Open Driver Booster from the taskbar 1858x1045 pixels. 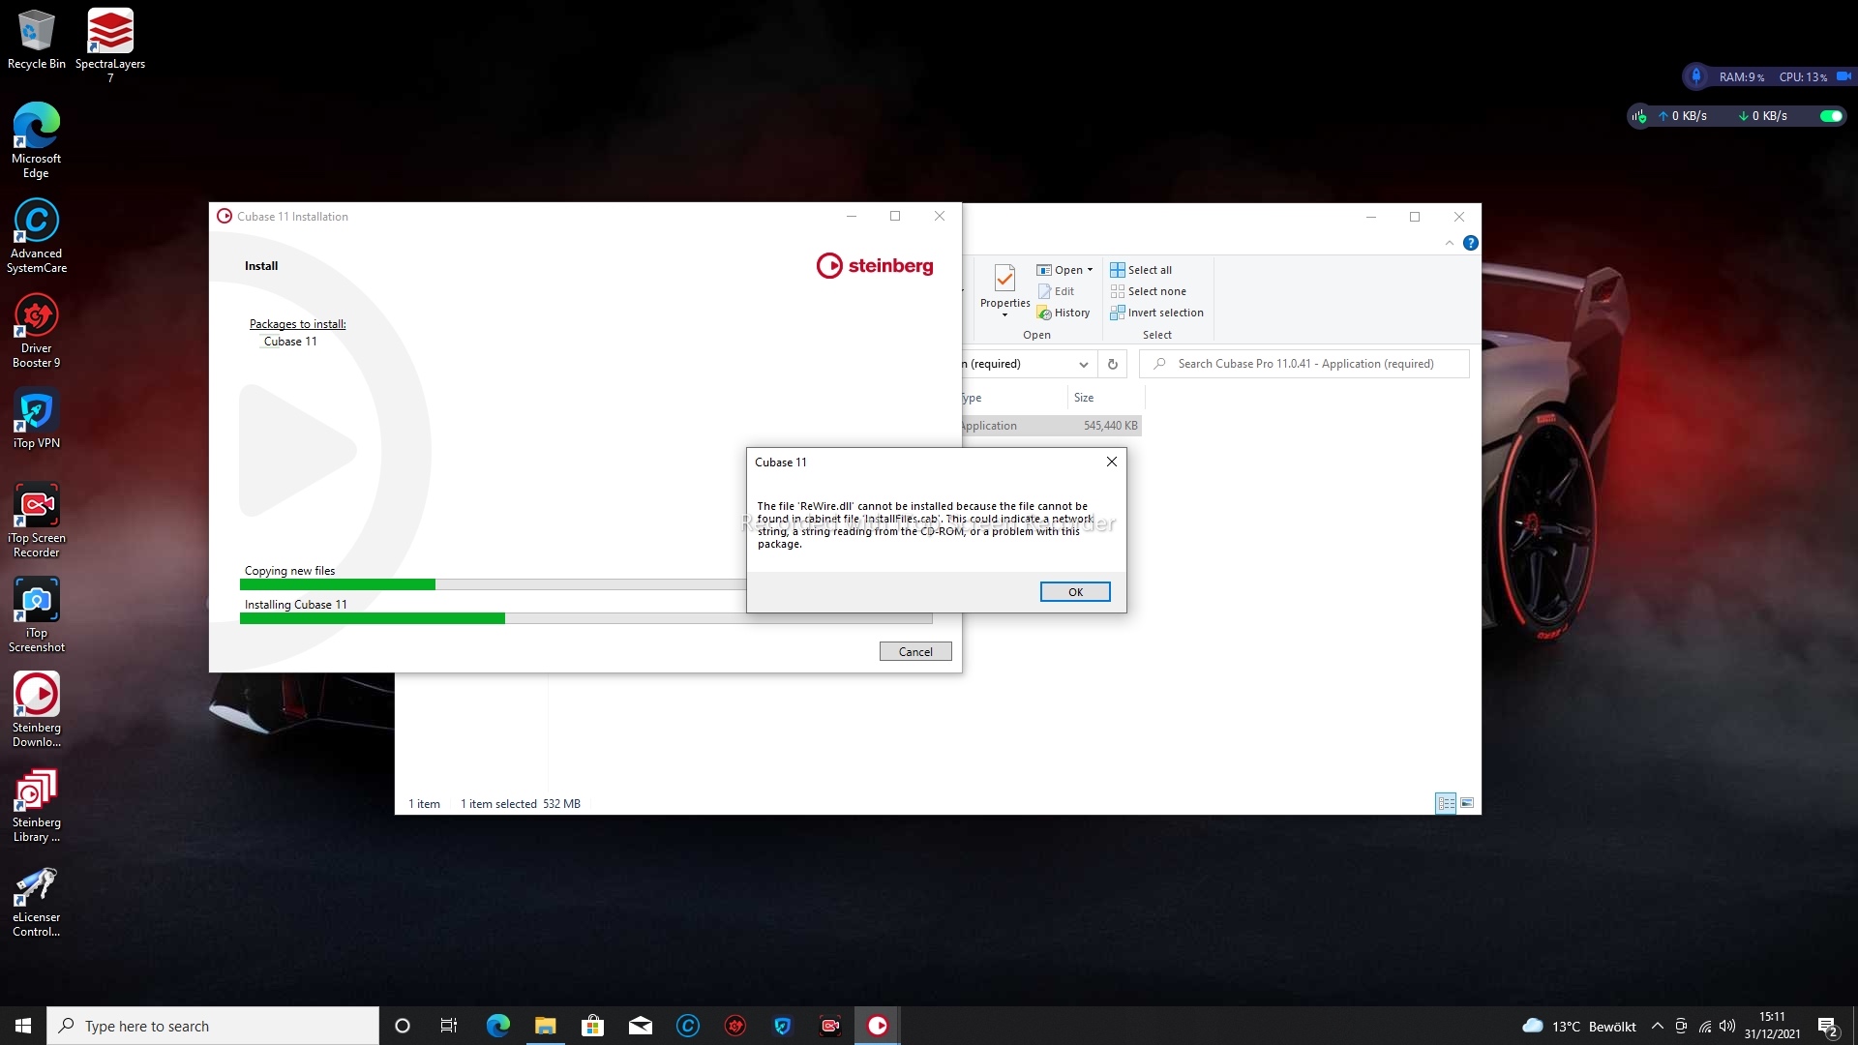coord(735,1026)
